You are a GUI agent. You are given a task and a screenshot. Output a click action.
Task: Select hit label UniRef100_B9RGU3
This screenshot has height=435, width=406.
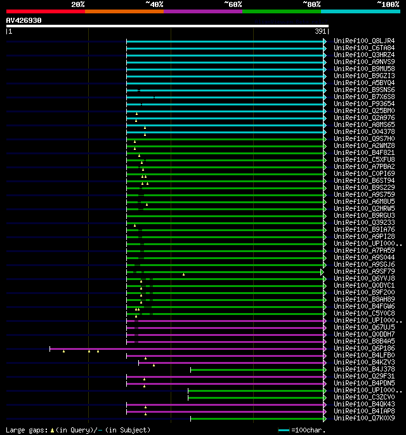point(364,215)
